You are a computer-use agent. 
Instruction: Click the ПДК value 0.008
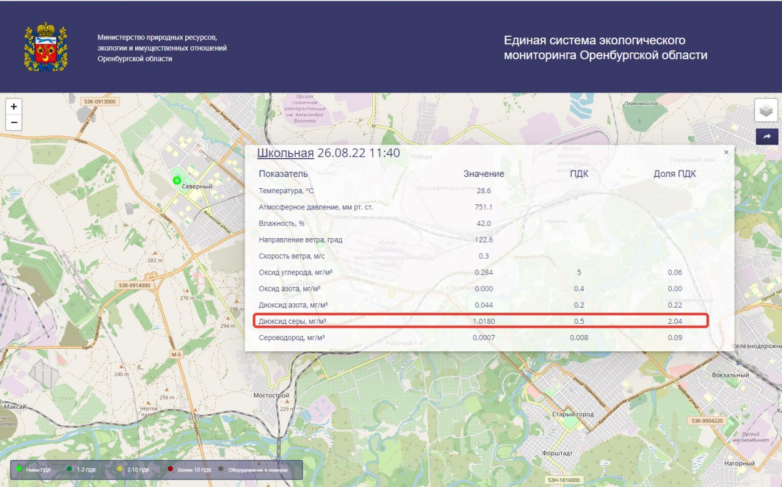[579, 338]
